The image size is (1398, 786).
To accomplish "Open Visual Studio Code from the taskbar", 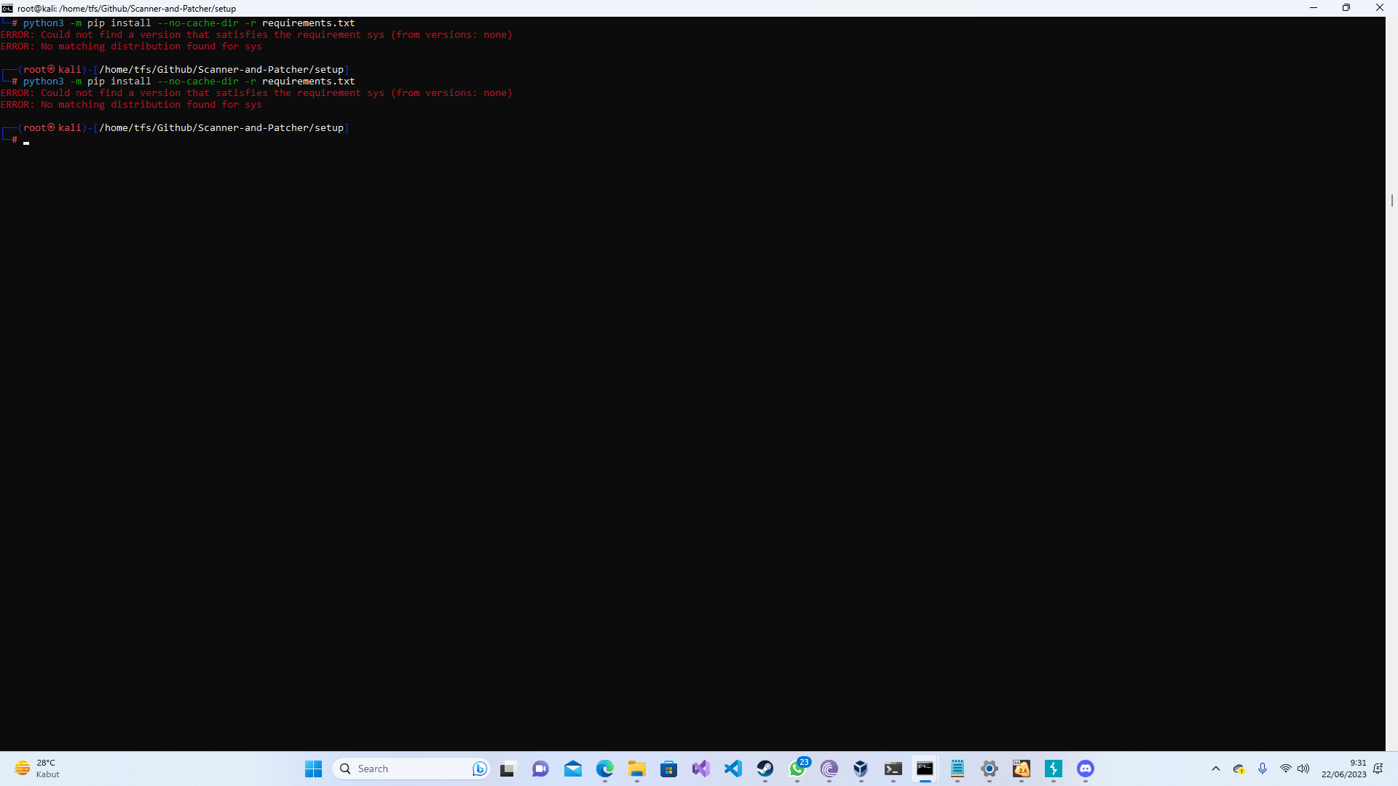I will [733, 769].
